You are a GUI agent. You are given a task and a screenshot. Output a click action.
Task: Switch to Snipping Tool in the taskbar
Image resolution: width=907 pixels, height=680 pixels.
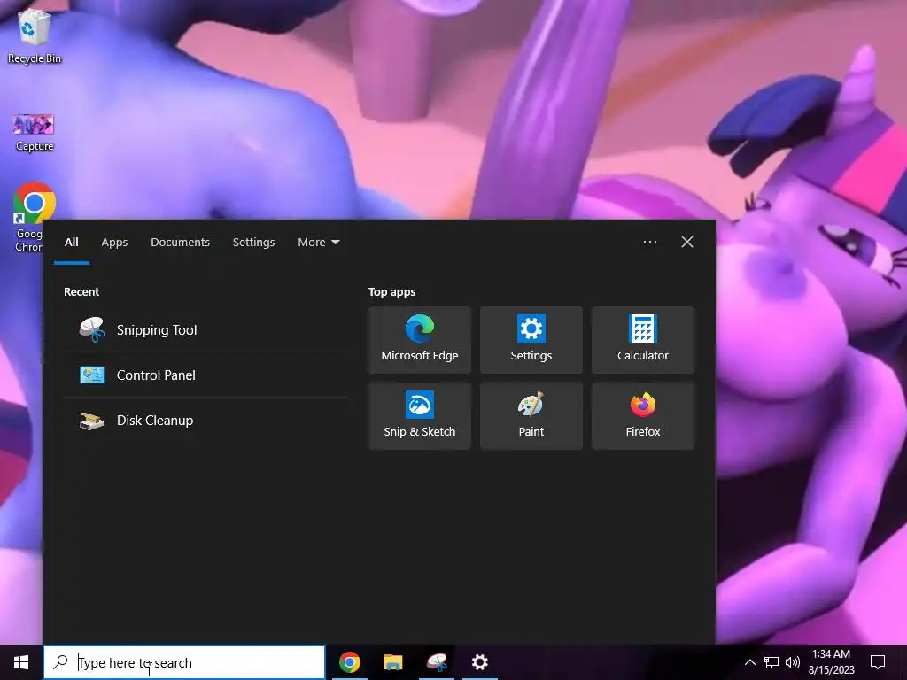pyautogui.click(x=436, y=662)
